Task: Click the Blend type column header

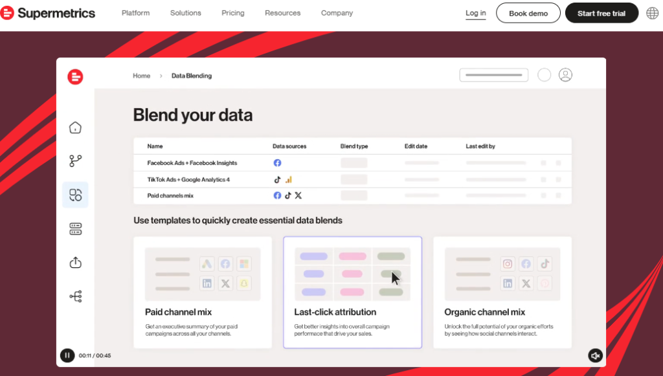Action: [354, 146]
